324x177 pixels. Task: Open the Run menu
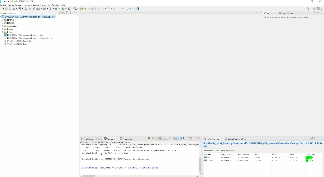[x=49, y=5]
